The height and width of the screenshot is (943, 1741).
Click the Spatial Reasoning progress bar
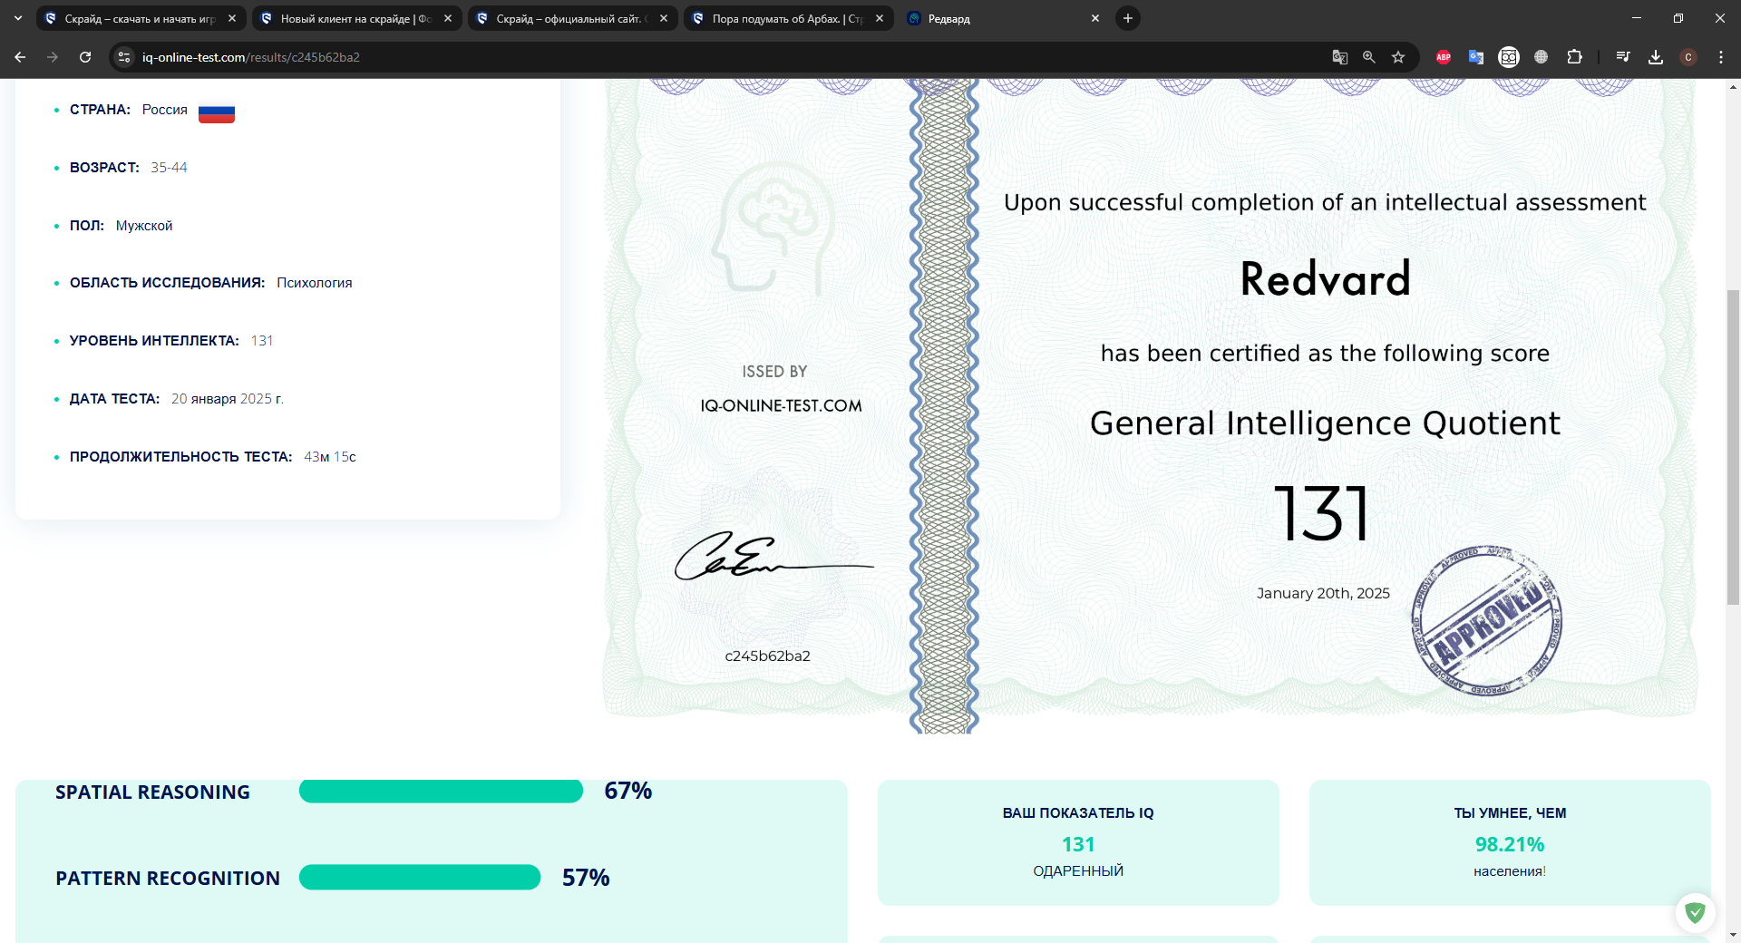(x=441, y=791)
